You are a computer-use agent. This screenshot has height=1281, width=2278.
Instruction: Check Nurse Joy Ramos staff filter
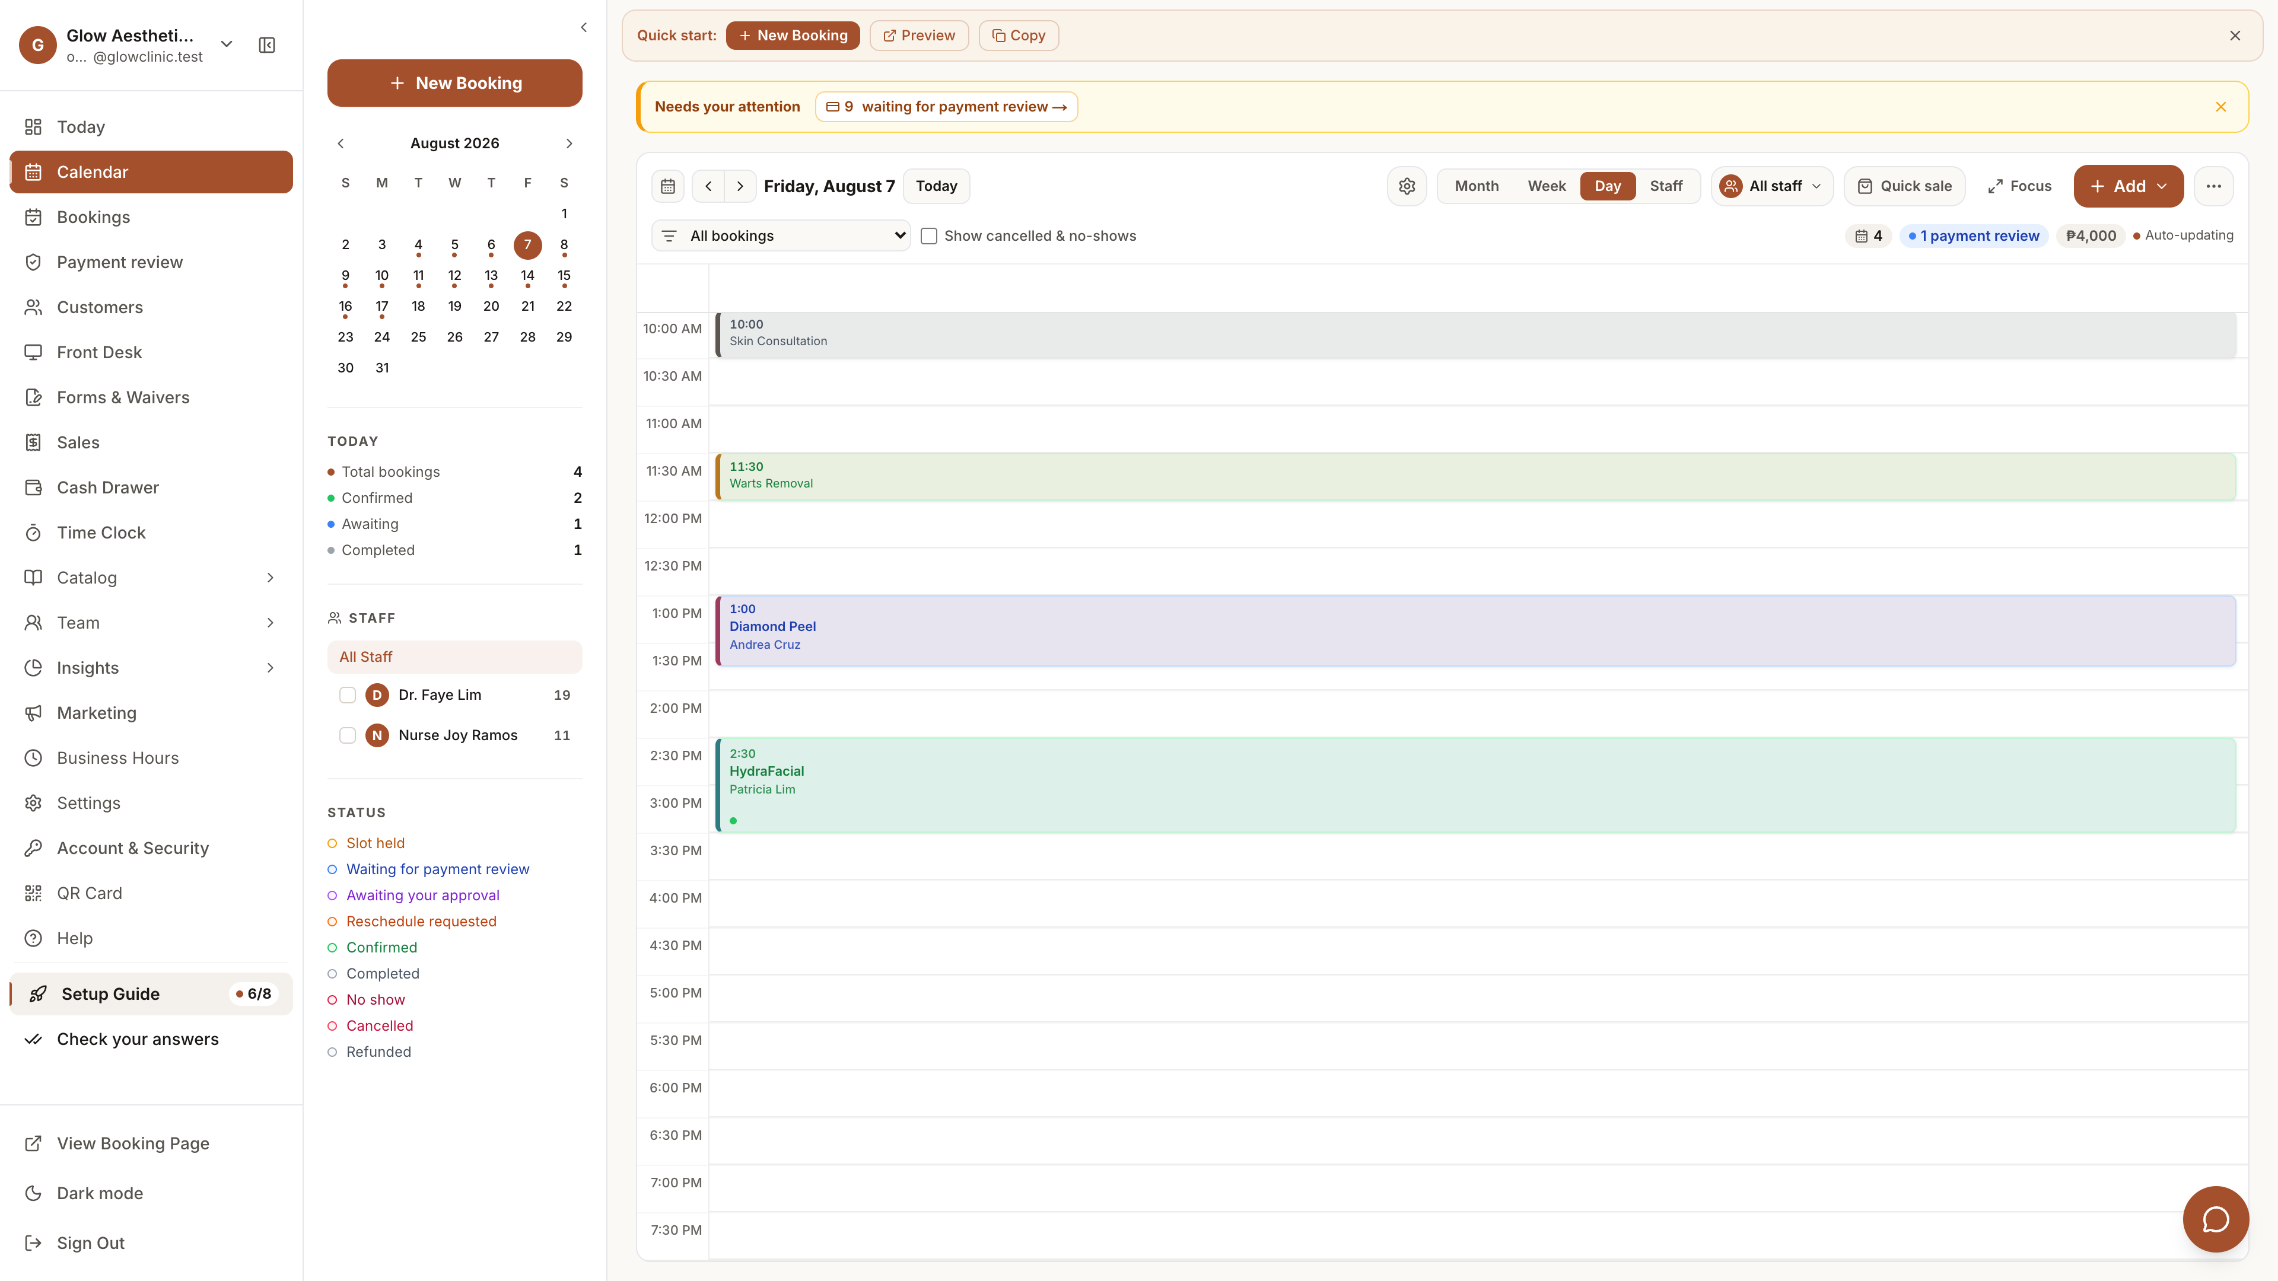348,735
